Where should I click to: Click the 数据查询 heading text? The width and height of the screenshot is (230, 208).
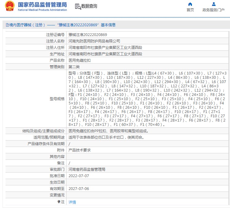coord(89,6)
